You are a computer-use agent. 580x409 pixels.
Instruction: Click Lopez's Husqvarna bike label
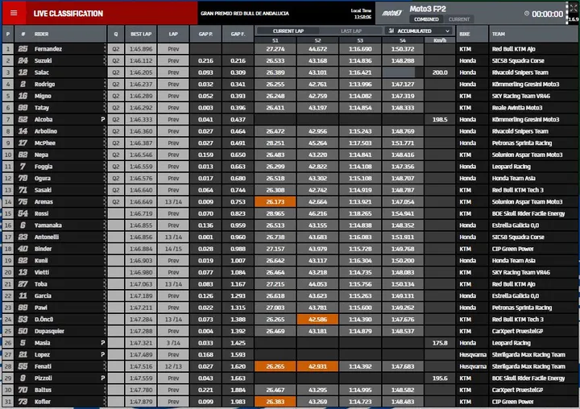point(472,354)
